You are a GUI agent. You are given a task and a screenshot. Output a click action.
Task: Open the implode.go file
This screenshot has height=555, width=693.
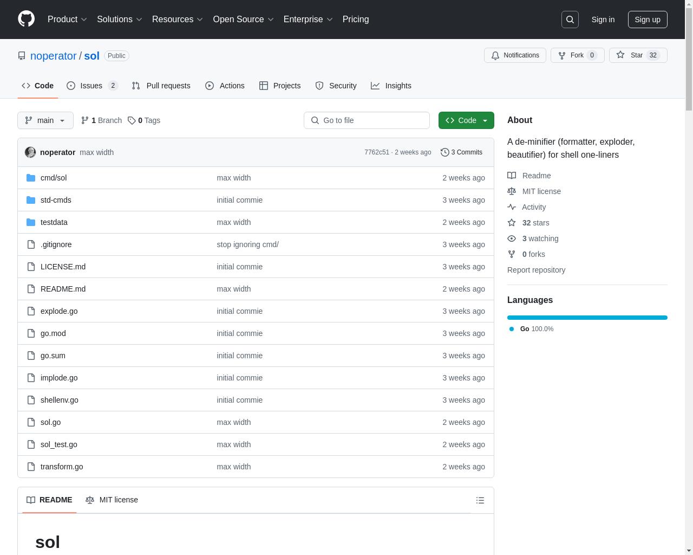coord(59,378)
